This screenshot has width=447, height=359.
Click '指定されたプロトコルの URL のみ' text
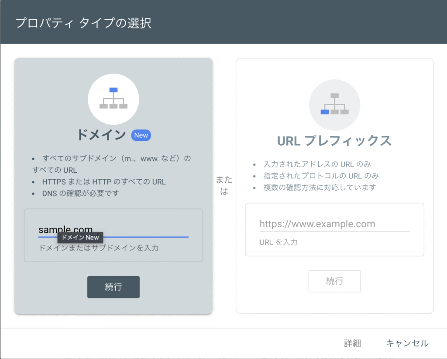[321, 176]
